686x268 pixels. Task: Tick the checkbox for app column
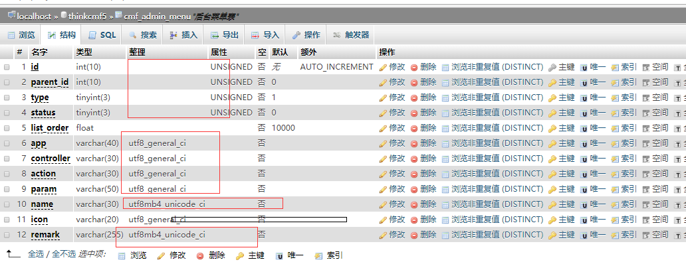click(x=7, y=143)
